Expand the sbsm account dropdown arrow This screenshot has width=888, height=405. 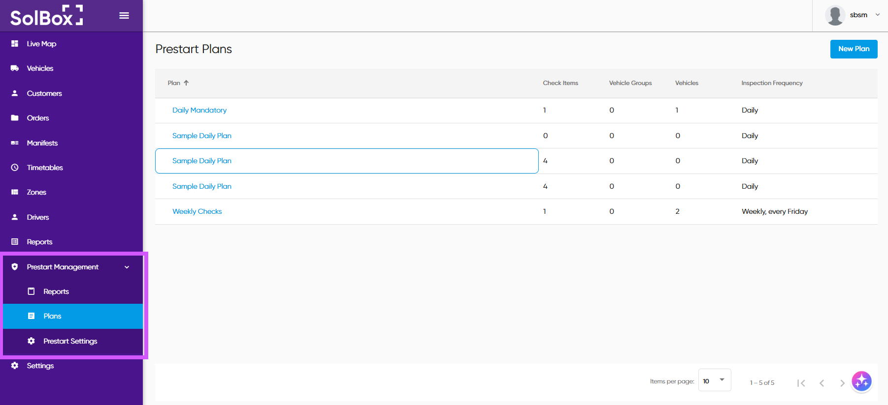point(877,15)
